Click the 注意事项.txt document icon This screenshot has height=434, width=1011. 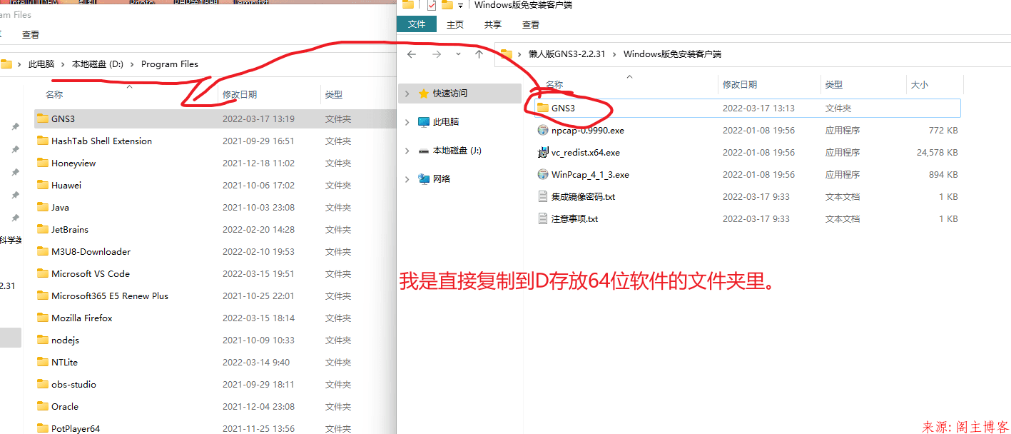click(543, 218)
